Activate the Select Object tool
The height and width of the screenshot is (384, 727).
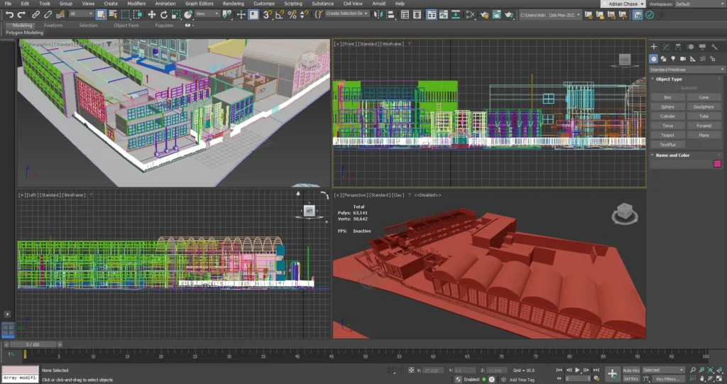click(101, 15)
